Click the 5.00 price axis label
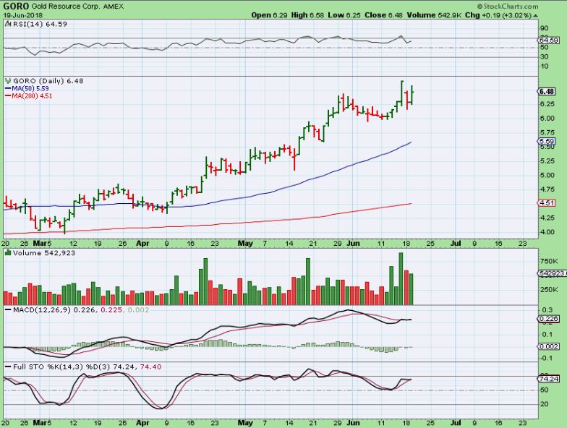The image size is (567, 428). click(547, 175)
